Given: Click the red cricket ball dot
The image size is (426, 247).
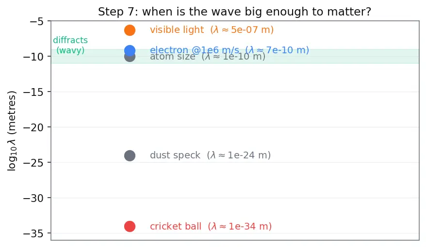Looking at the screenshot, I should [130, 226].
